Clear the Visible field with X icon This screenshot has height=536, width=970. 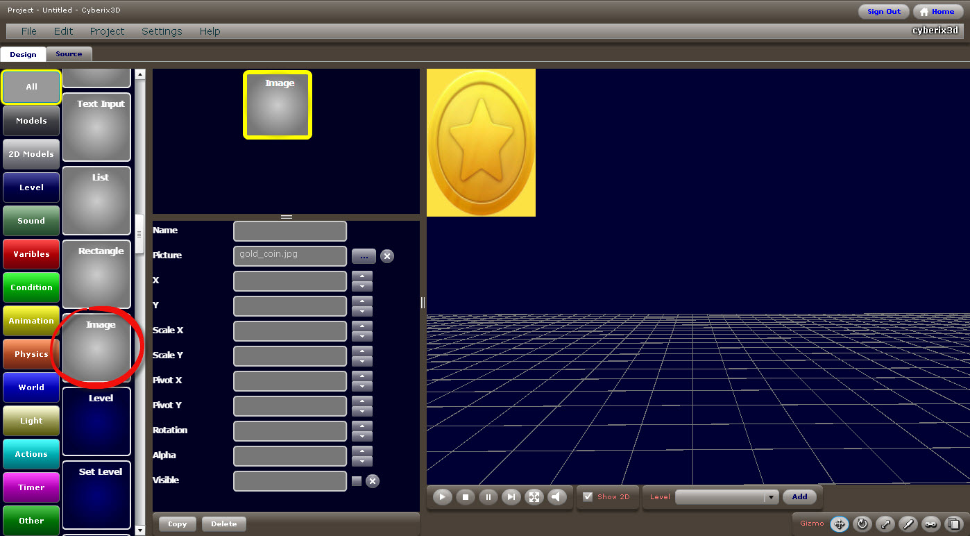[373, 481]
